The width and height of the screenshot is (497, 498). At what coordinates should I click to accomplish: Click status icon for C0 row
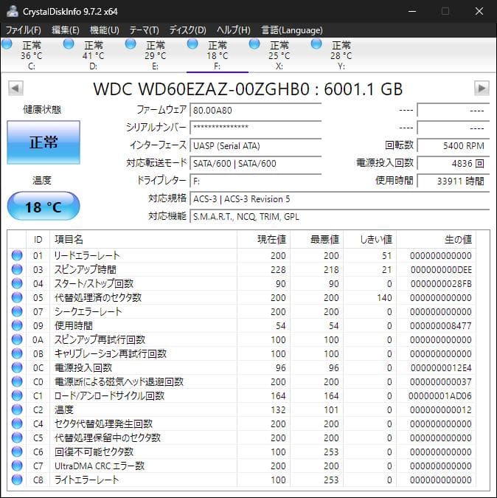click(17, 381)
